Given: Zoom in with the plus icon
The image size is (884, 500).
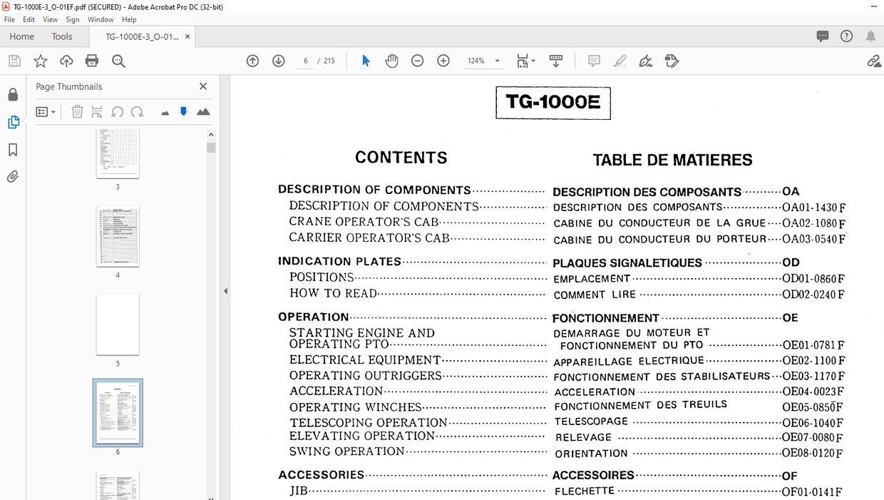Looking at the screenshot, I should [x=443, y=61].
